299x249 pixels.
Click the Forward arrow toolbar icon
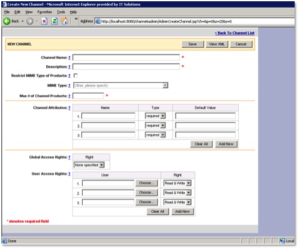point(29,21)
